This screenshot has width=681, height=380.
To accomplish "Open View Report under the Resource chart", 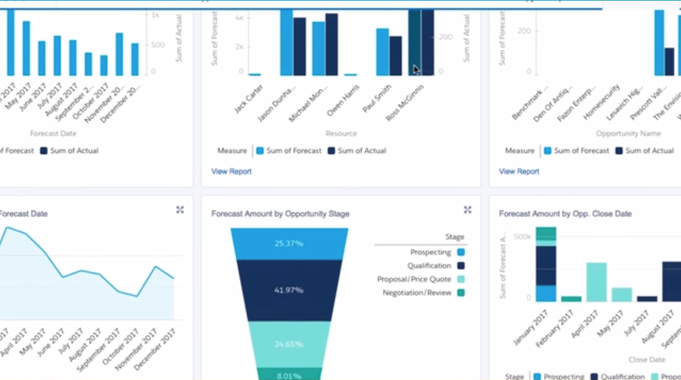I will [x=231, y=171].
